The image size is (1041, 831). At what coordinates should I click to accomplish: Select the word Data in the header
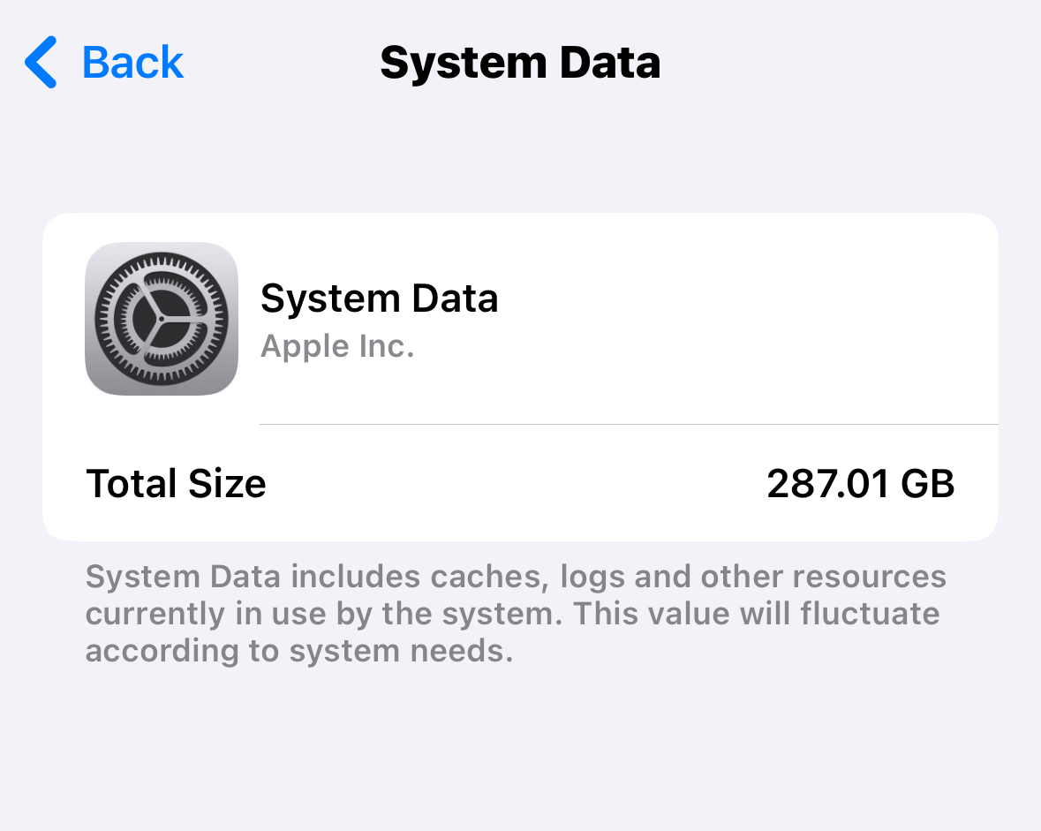(609, 63)
